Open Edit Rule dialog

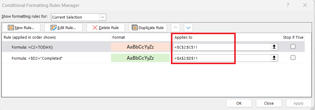tap(63, 28)
